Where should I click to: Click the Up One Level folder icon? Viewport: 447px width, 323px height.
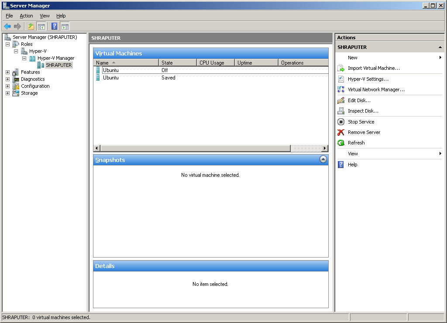pos(31,26)
